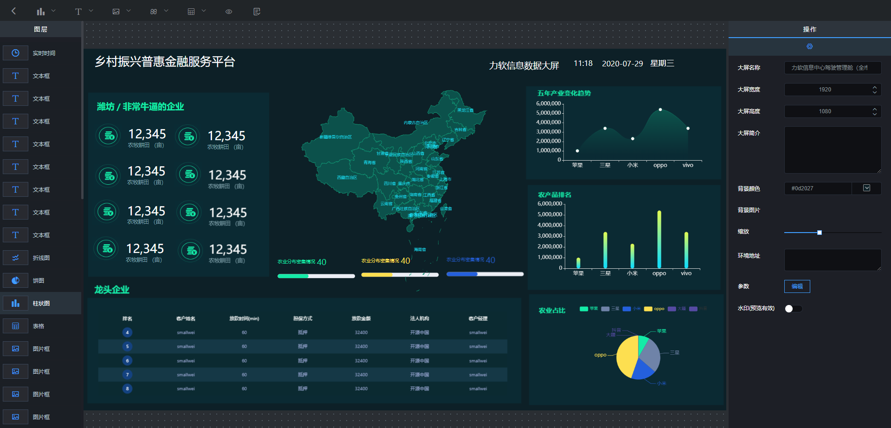Click the settings gear icon under 操作

[809, 46]
